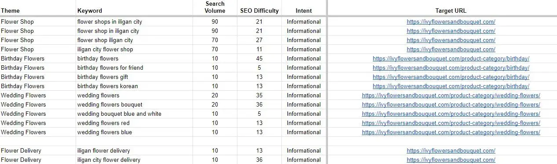This screenshot has width=557, height=164.
Task: Select SEO difficulty 27 for flower shop iligan city
Action: pos(259,40)
